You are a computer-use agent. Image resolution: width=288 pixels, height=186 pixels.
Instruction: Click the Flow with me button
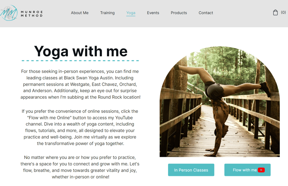(247, 170)
